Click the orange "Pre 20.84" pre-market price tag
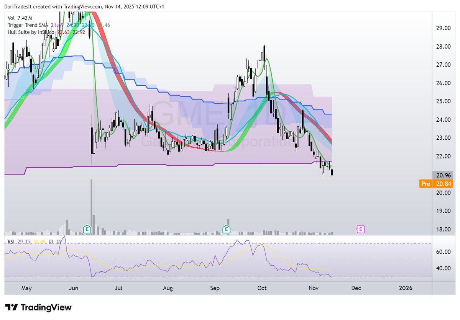 point(437,184)
